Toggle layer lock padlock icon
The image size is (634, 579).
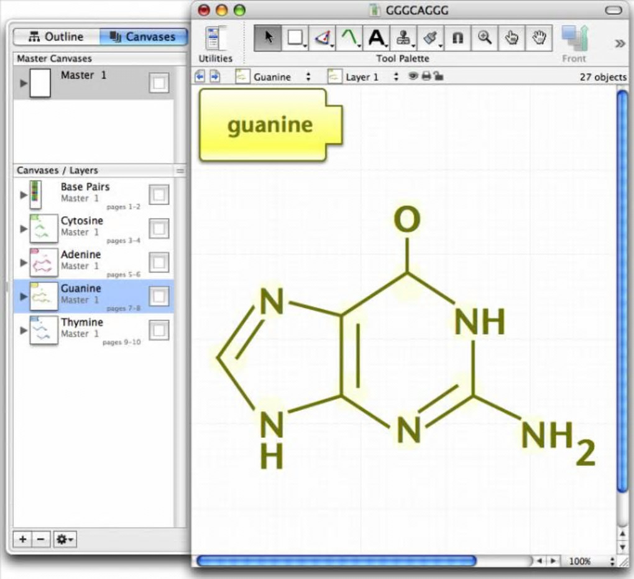coord(438,76)
